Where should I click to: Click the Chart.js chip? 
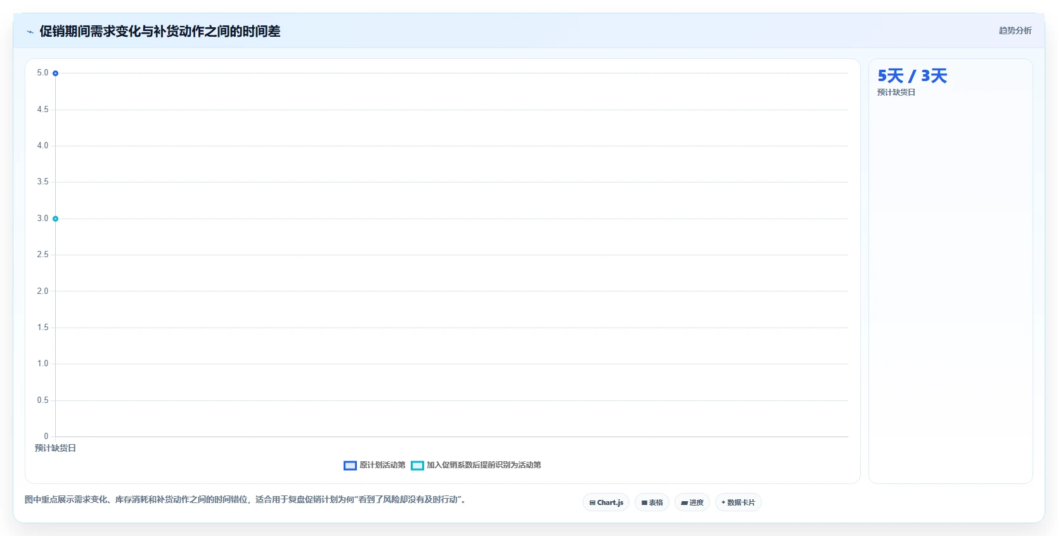pos(606,502)
